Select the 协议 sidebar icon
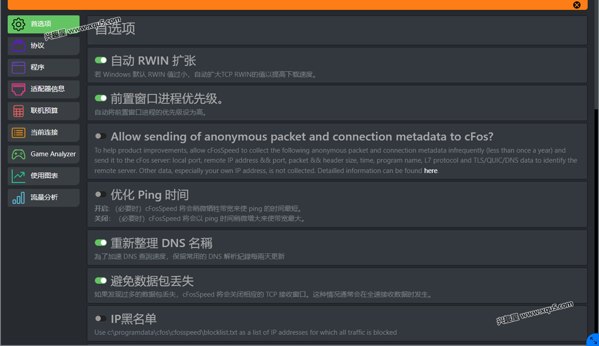The image size is (599, 346). [x=18, y=46]
